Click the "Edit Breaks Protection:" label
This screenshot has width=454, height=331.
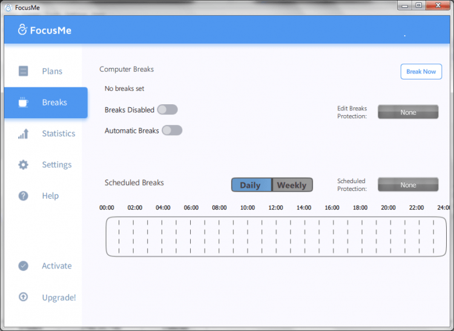(352, 112)
